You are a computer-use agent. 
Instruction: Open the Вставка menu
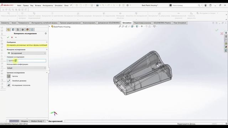tap(38, 5)
